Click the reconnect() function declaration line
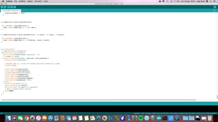Image resolution: width=218 pixels, height=122 pixels. [x=7, y=49]
